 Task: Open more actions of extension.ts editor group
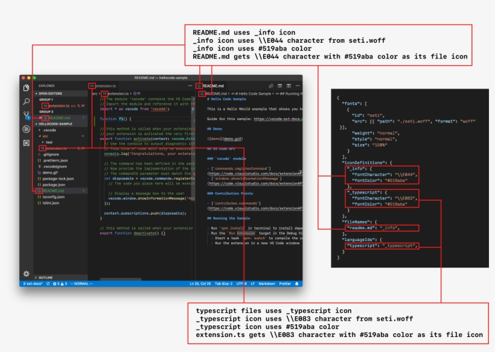190,86
